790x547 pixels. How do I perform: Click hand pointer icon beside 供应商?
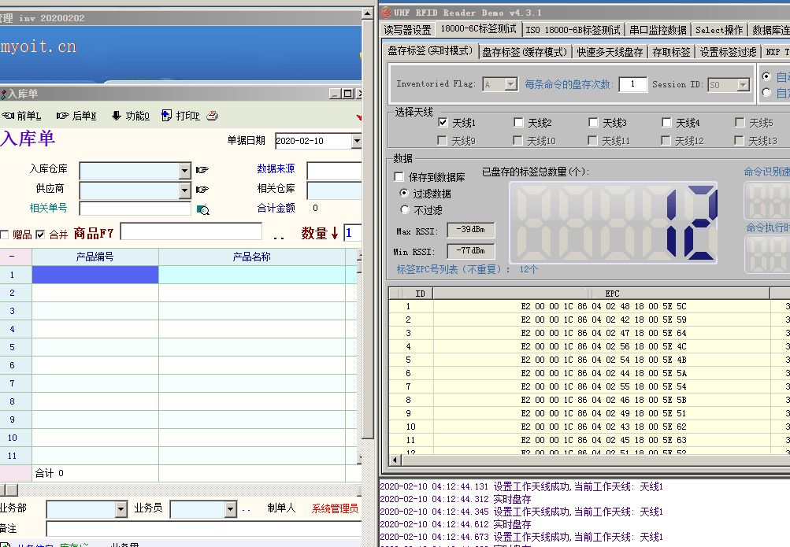202,190
